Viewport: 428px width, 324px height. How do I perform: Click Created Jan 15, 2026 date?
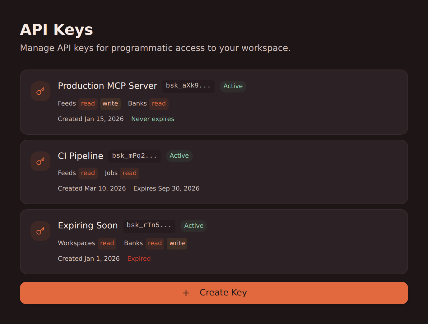click(x=91, y=119)
